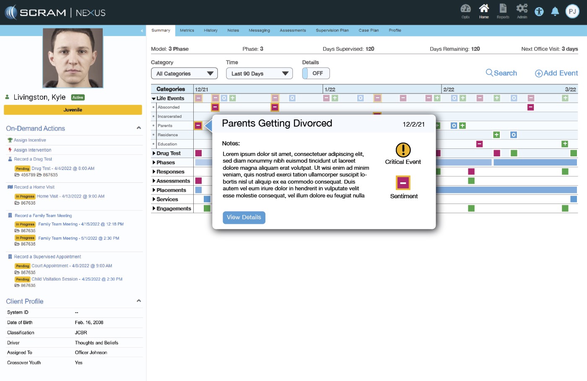Toggle the Details OFF switch
This screenshot has height=381, width=587.
tap(316, 73)
